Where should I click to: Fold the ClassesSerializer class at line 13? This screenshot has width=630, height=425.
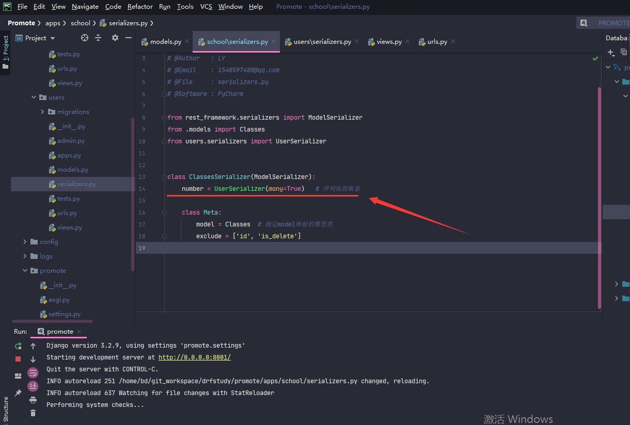point(164,177)
